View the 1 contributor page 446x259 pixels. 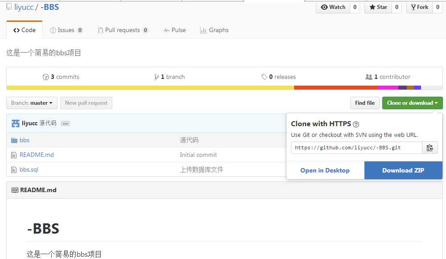pyautogui.click(x=388, y=77)
